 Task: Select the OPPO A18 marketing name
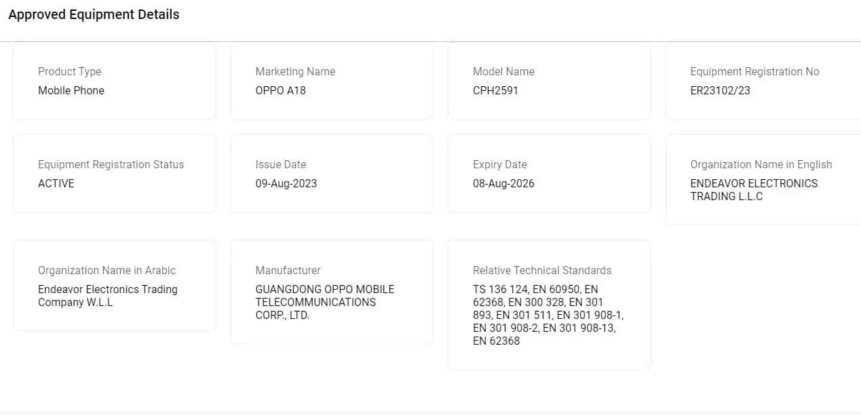pyautogui.click(x=280, y=90)
